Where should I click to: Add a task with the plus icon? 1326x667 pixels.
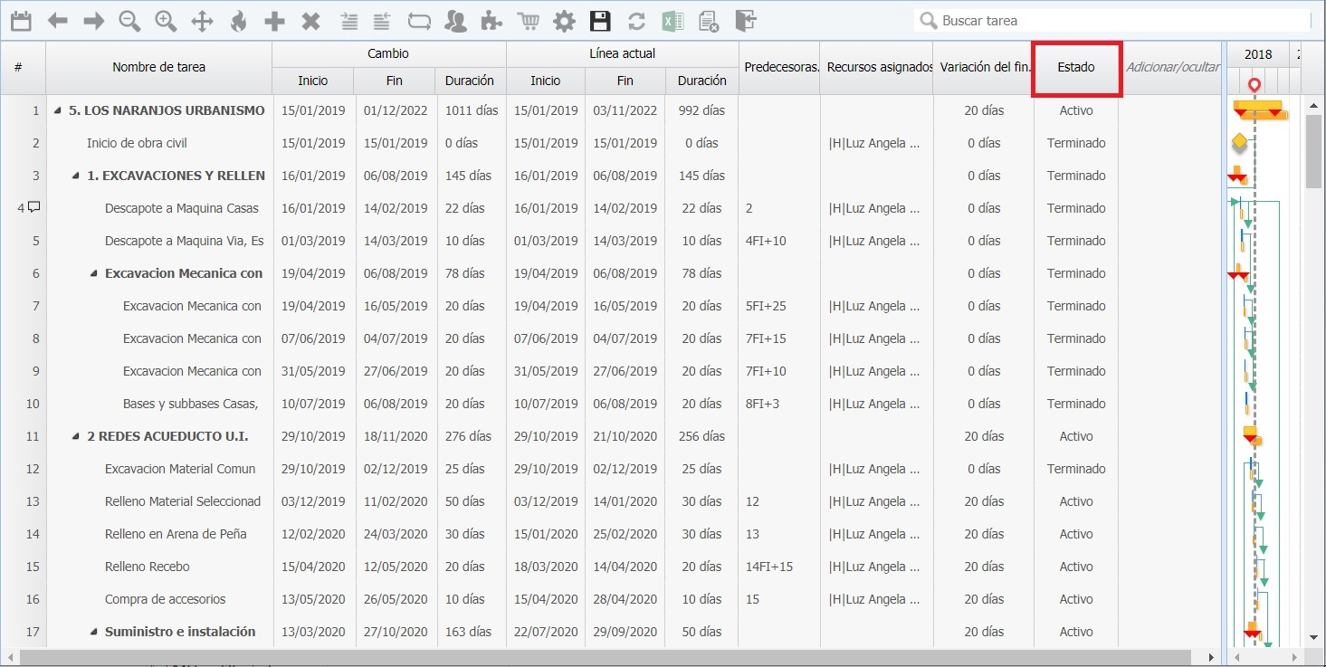point(274,20)
